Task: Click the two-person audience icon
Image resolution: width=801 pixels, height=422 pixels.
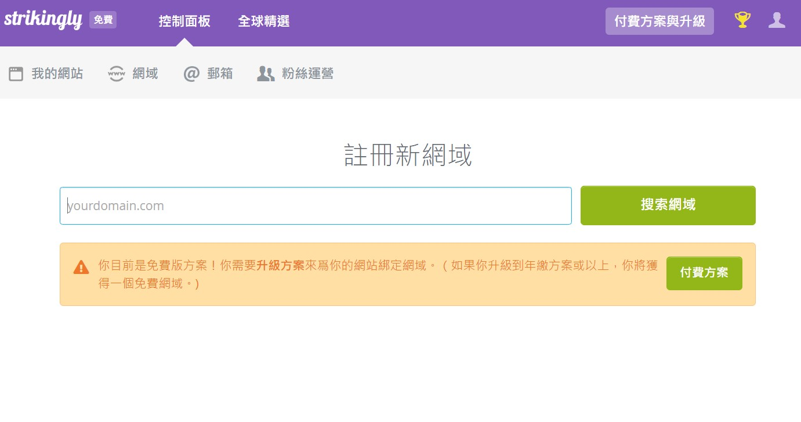Action: tap(266, 74)
